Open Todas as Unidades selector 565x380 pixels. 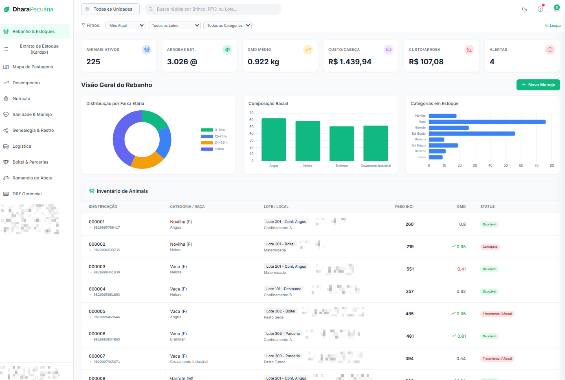pos(110,9)
